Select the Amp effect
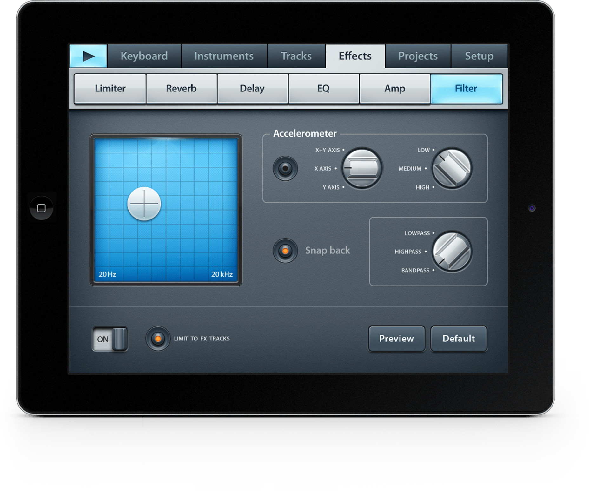This screenshot has width=589, height=491. tap(394, 89)
